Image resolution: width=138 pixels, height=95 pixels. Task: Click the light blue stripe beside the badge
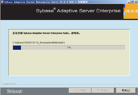124,13
